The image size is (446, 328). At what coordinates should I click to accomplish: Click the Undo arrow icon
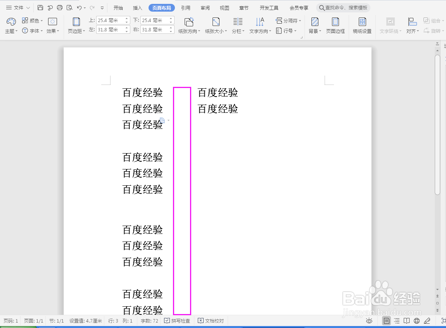click(80, 8)
